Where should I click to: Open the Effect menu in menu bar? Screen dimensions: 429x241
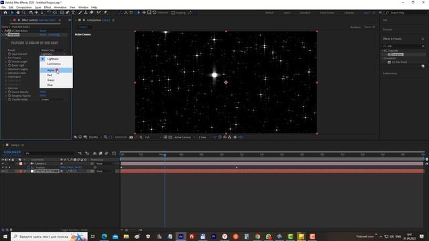48,7
